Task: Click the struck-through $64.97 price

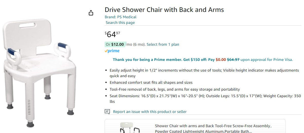Action: pos(233,60)
